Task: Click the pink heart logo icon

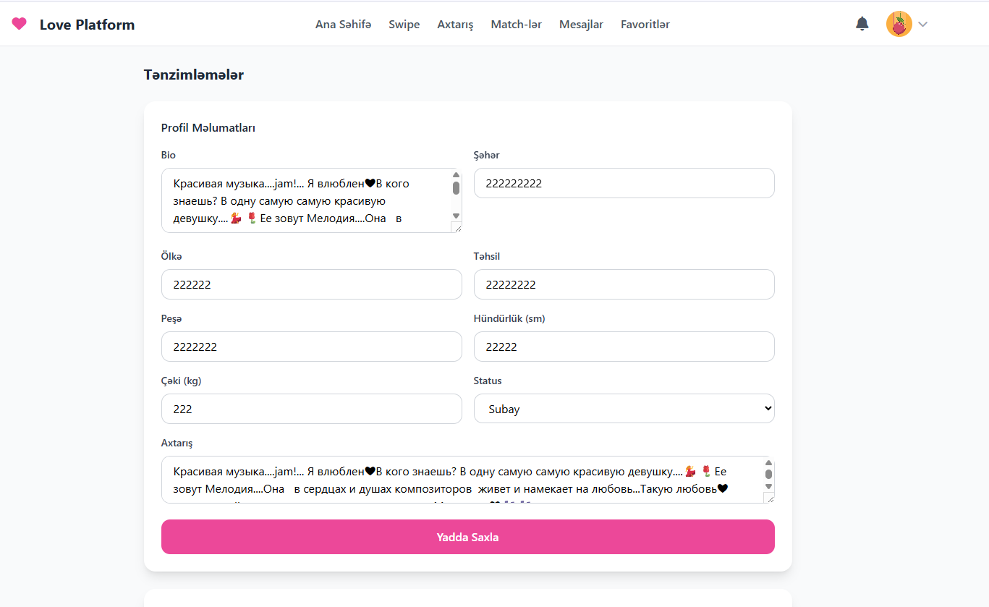Action: click(20, 24)
